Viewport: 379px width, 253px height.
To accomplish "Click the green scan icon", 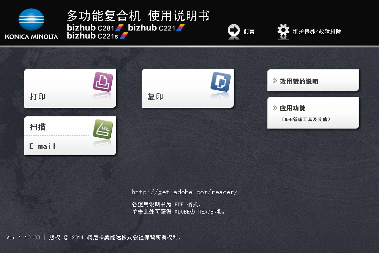I will 103,129.
